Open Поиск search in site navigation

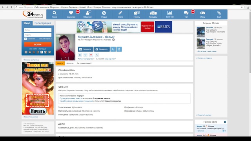pyautogui.click(x=55, y=14)
